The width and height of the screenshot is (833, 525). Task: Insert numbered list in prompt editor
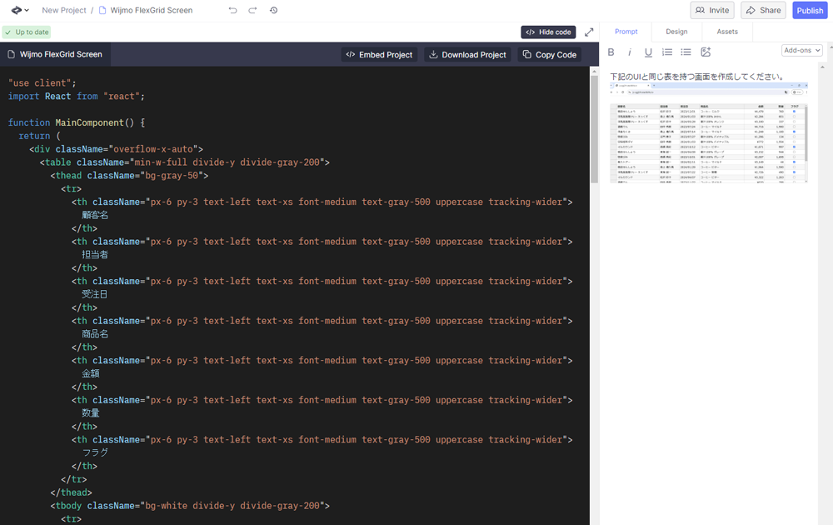[x=667, y=52]
